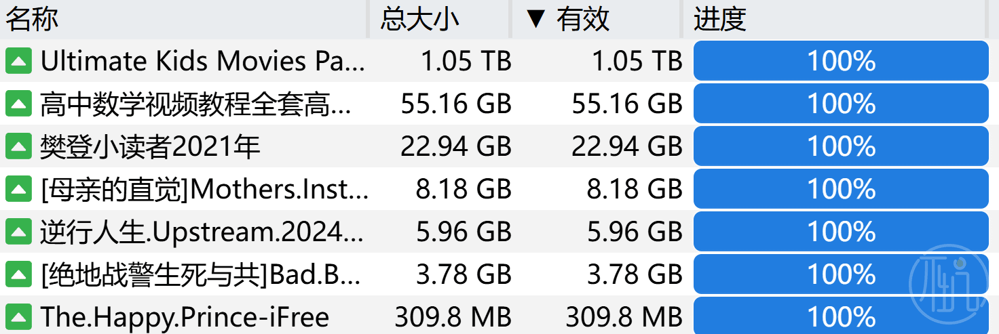Click the 309.8 MB total size cell
The height and width of the screenshot is (334, 999).
point(453,317)
